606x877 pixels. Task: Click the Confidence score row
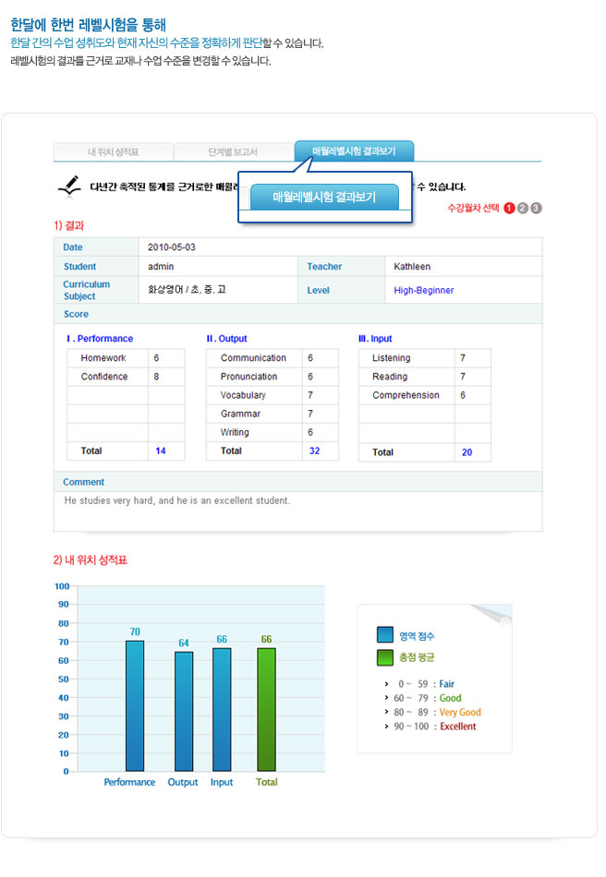tap(126, 377)
